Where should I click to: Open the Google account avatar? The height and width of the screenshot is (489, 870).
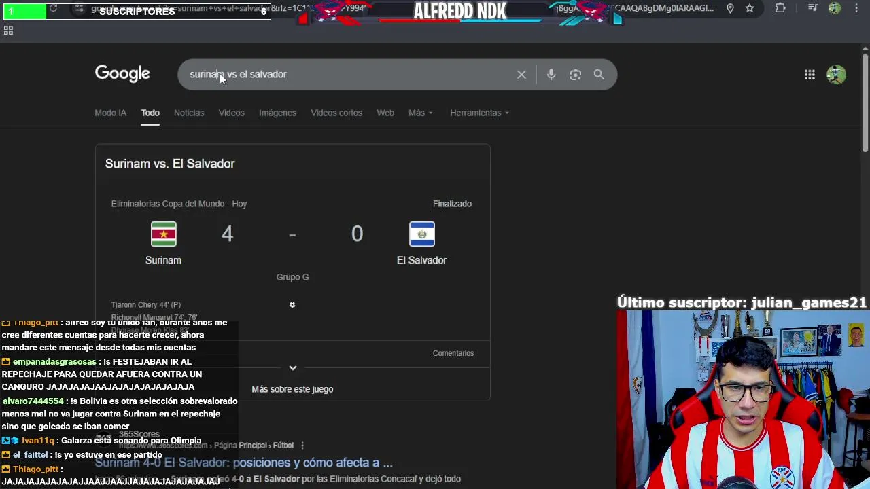(x=836, y=75)
